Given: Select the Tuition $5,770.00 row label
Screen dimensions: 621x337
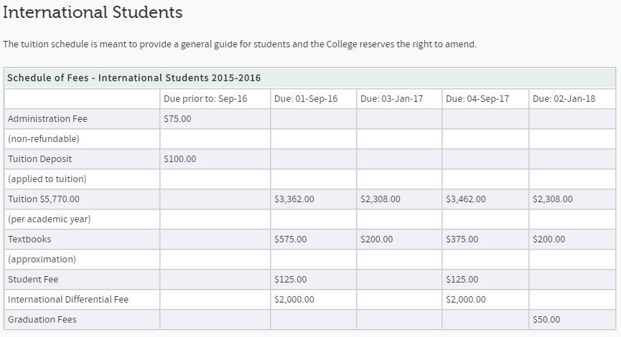Looking at the screenshot, I should pyautogui.click(x=43, y=199).
